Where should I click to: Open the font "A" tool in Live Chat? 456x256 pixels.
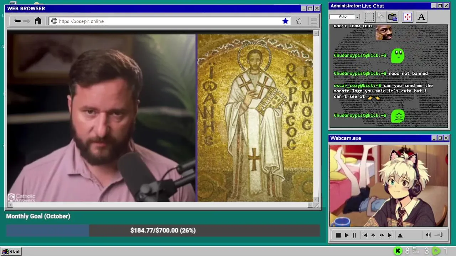(421, 17)
